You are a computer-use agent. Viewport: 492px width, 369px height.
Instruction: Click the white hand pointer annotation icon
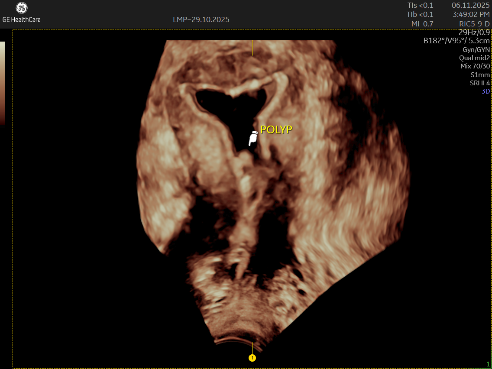click(x=253, y=138)
